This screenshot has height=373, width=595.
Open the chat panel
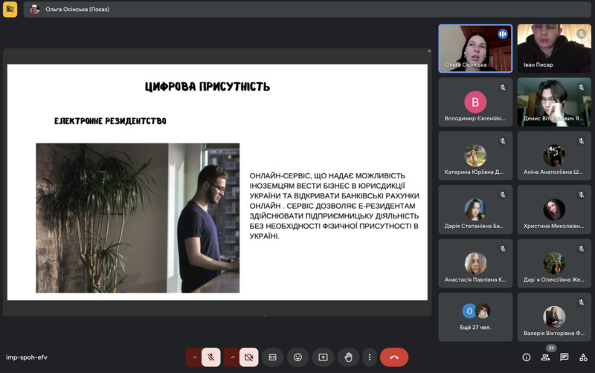[565, 357]
